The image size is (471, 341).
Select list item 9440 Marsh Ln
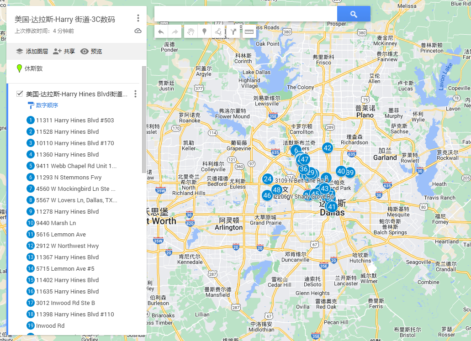pos(56,223)
